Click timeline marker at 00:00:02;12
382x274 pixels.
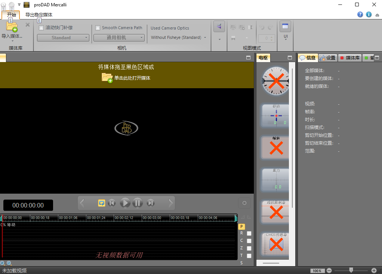(124, 218)
